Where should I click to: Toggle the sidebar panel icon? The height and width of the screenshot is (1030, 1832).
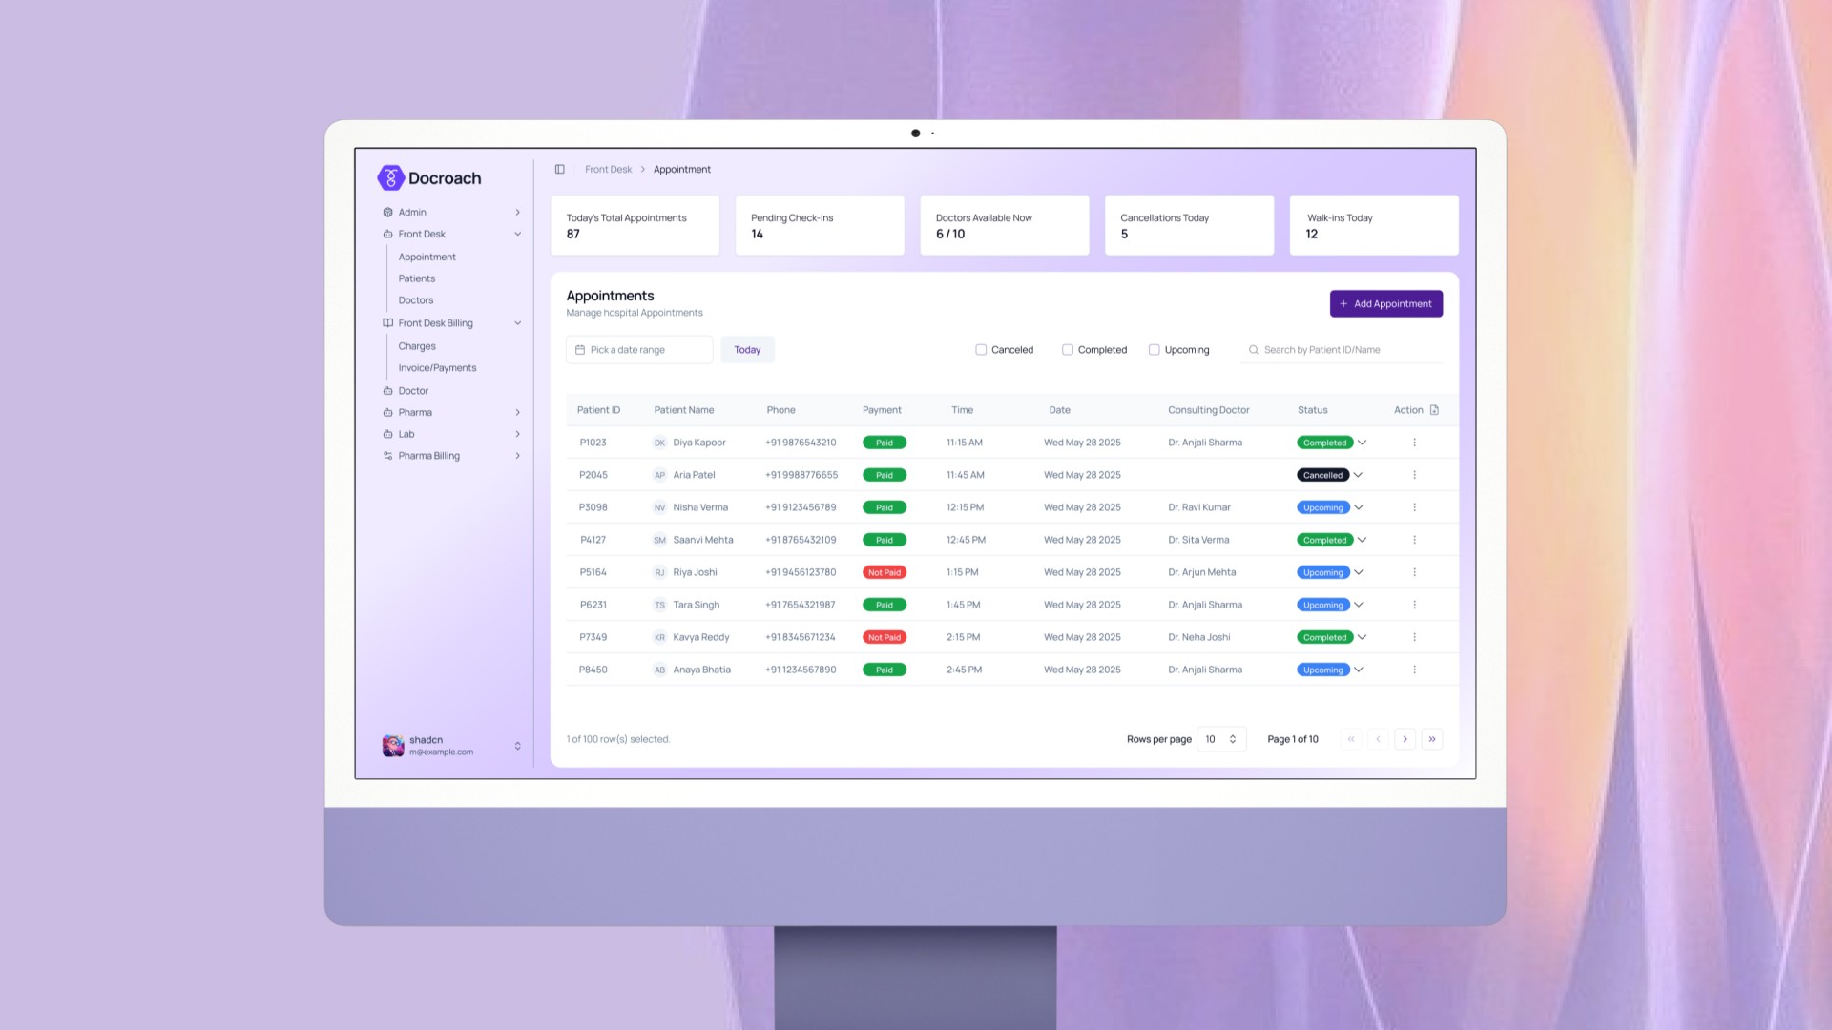560,170
